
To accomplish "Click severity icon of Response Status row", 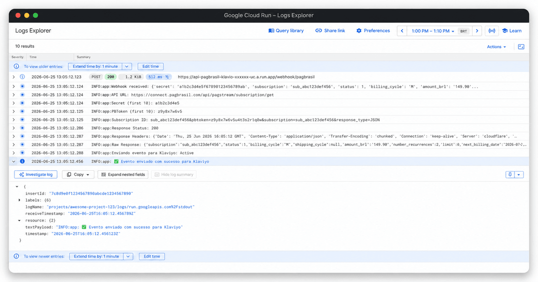I will coord(22,128).
